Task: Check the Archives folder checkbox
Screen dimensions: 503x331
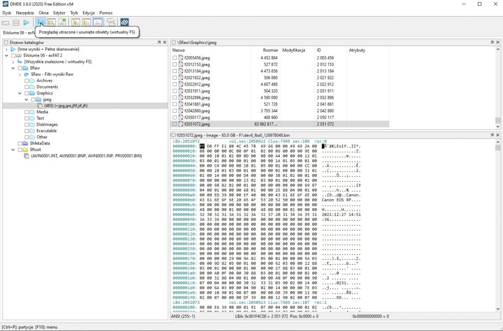Action: click(x=27, y=80)
